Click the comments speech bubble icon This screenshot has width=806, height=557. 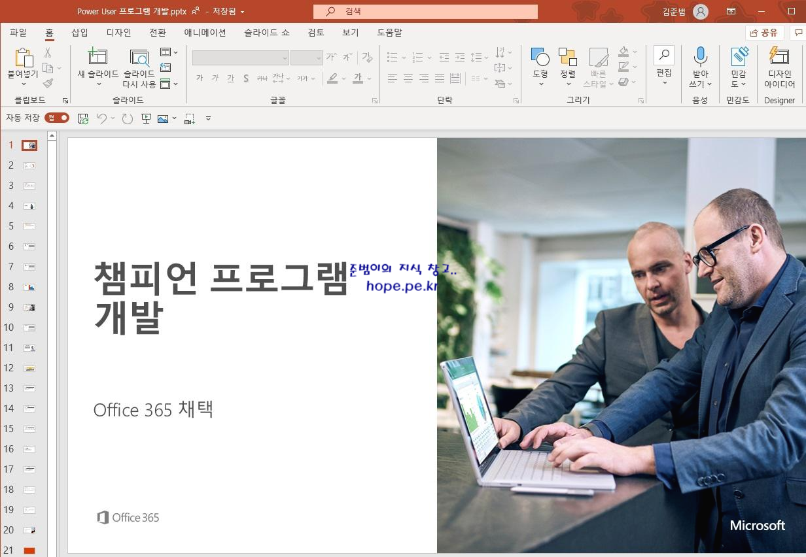[x=798, y=33]
